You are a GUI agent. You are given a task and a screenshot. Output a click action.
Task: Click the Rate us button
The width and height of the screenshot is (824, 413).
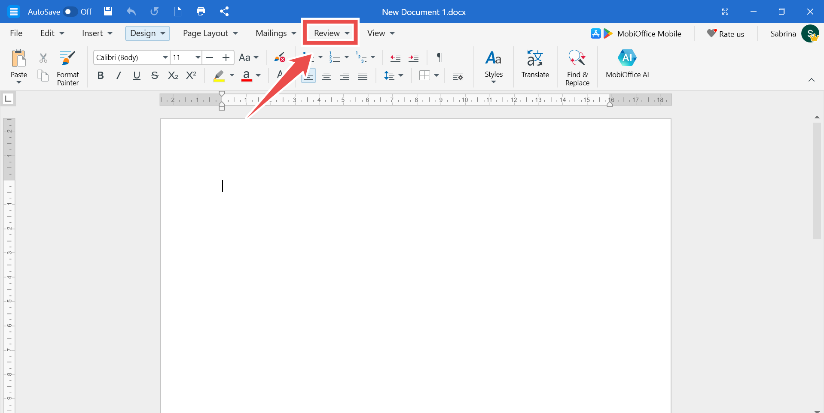(726, 34)
